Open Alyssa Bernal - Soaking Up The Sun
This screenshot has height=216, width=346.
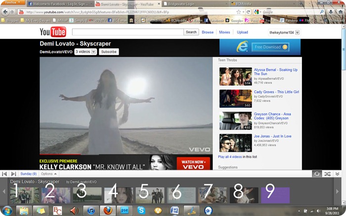coord(276,72)
